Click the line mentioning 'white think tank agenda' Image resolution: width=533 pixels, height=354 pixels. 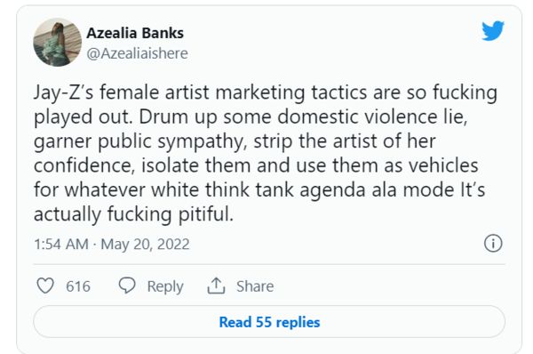coord(259,189)
